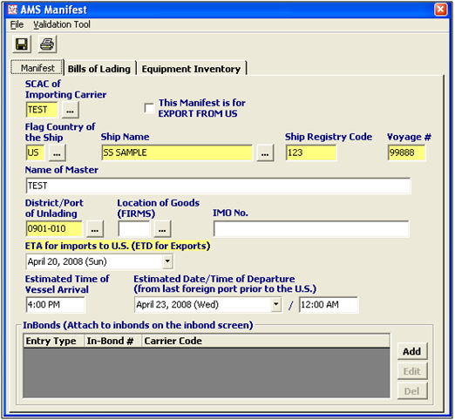Click the departure date text April 23, 2008
455x420 pixels.
pyautogui.click(x=177, y=305)
